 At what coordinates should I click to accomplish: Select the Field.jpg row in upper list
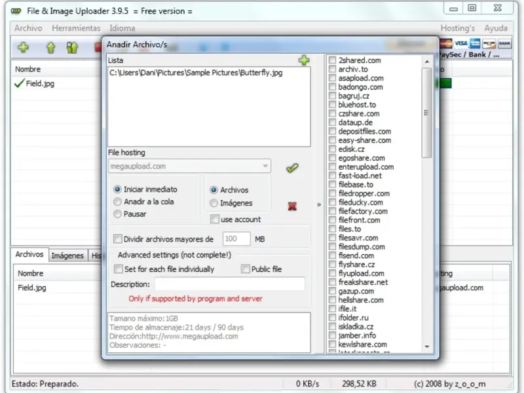point(40,84)
